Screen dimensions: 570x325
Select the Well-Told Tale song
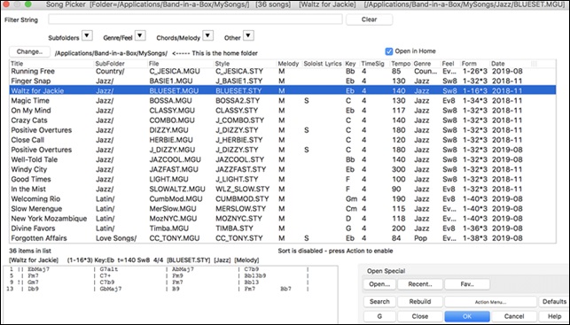point(283,159)
